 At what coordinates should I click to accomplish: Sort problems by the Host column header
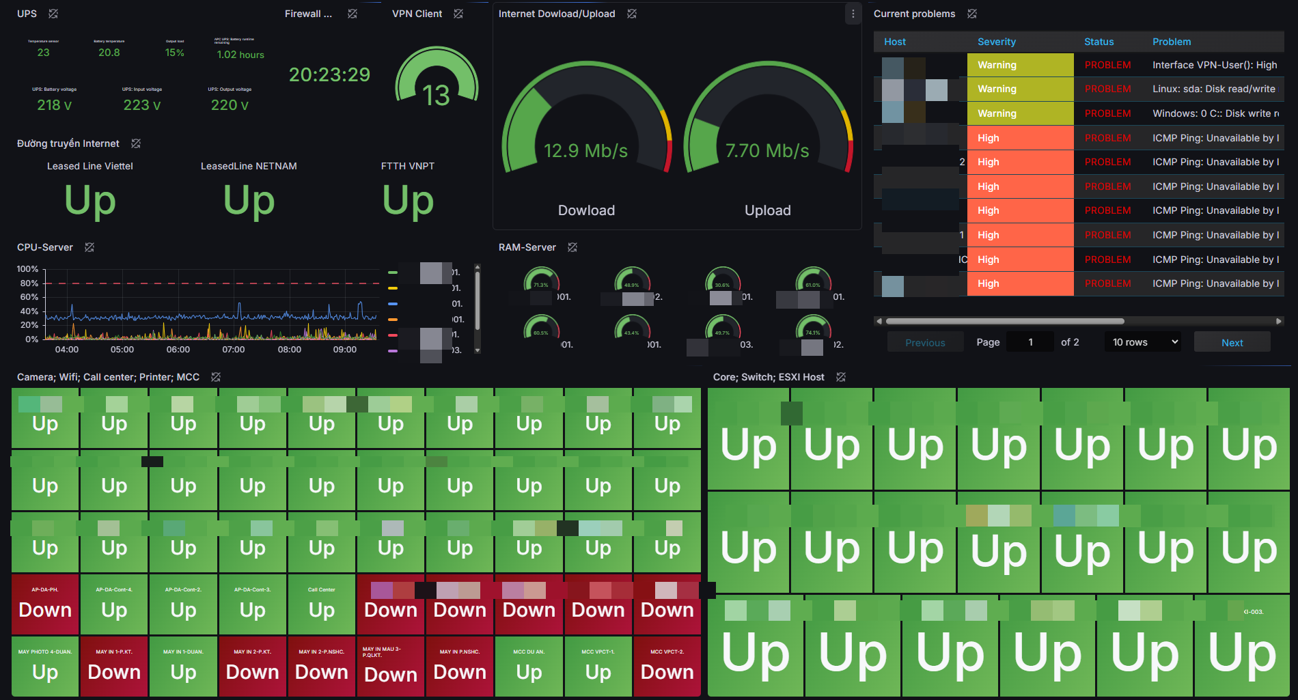click(894, 42)
